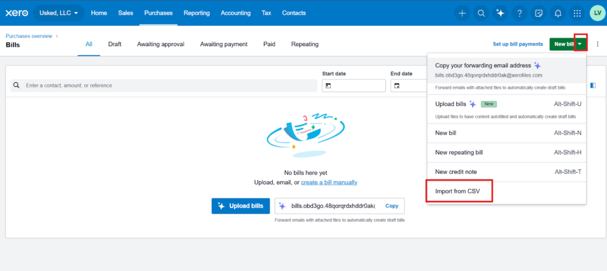This screenshot has width=607, height=271.
Task: Open the plus create-new icon
Action: click(462, 13)
